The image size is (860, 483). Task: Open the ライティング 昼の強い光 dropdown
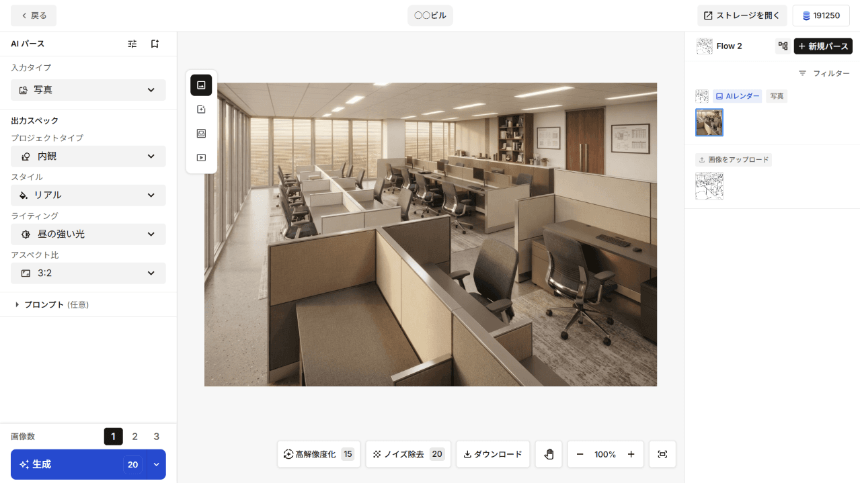[88, 234]
